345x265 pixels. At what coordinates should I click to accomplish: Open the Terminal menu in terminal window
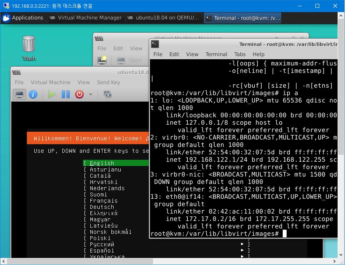[216, 54]
